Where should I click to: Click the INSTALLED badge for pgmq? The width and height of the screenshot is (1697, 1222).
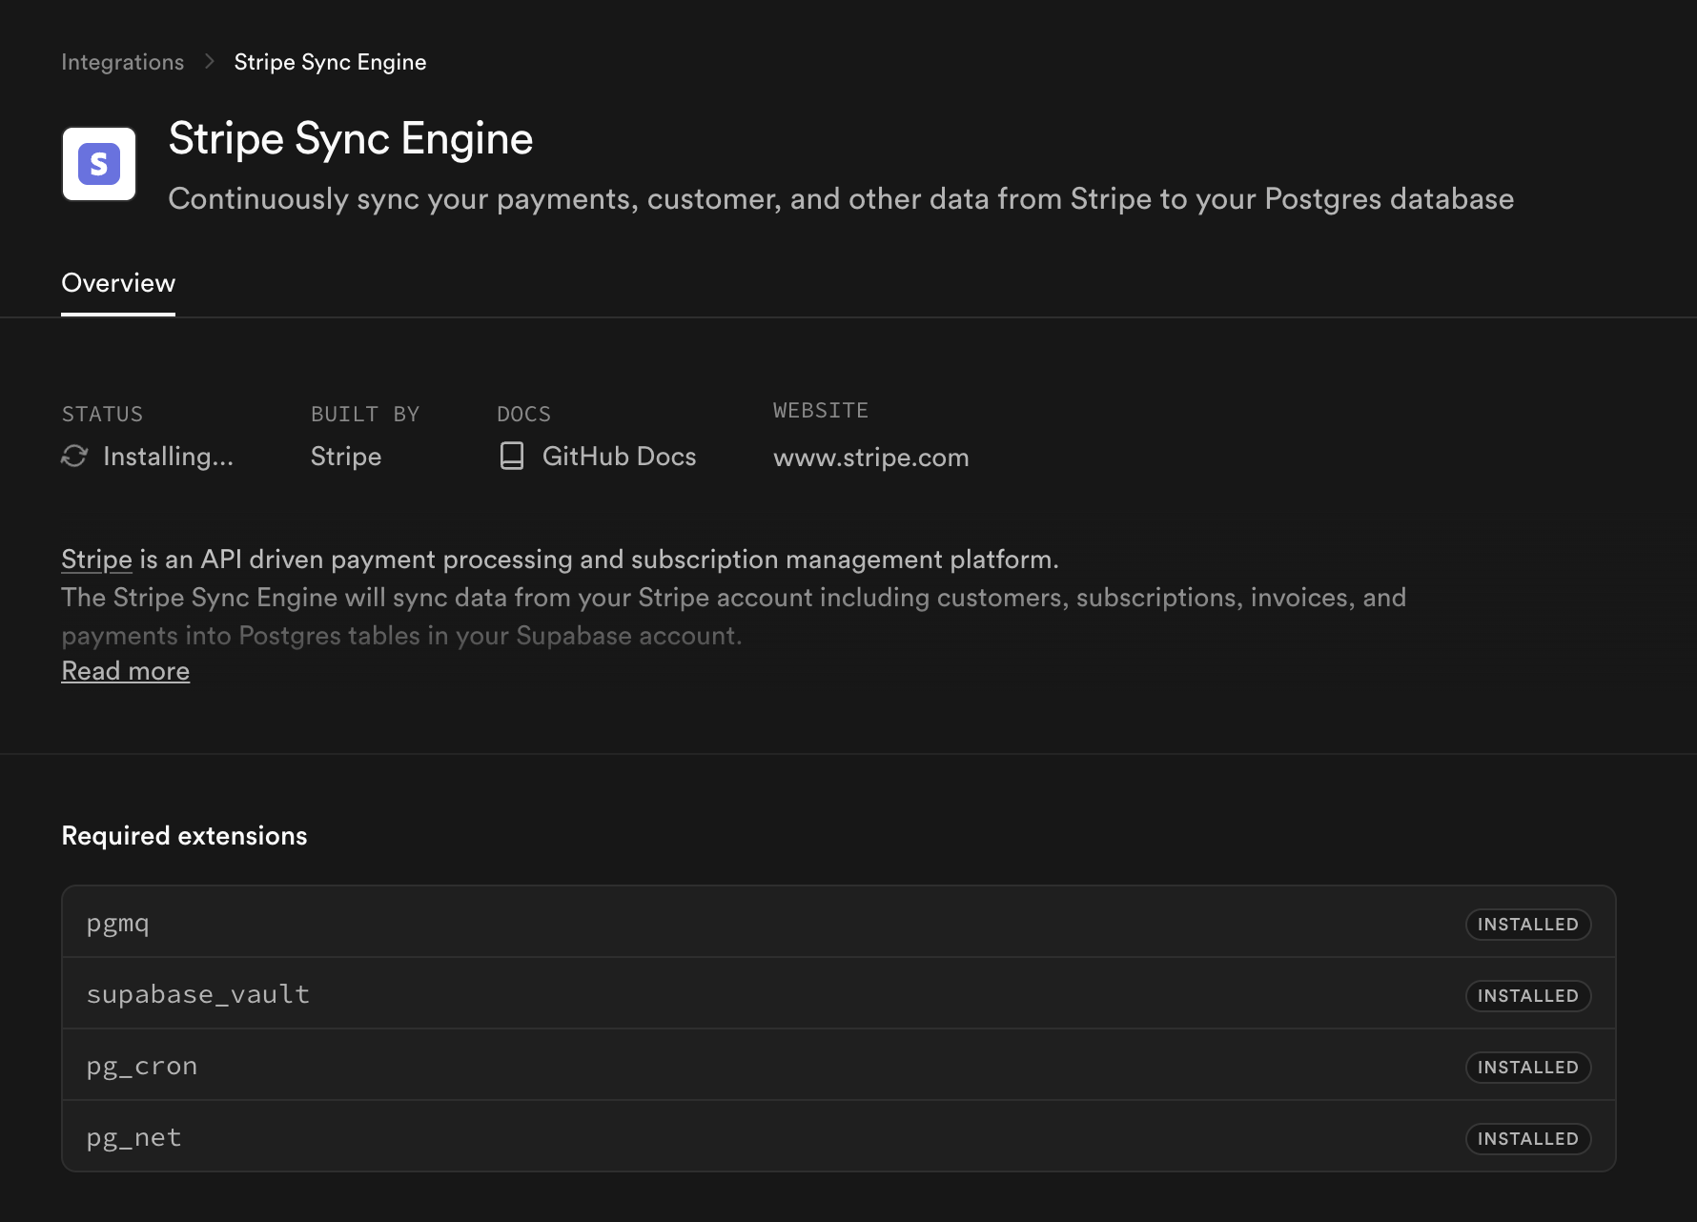click(x=1527, y=925)
